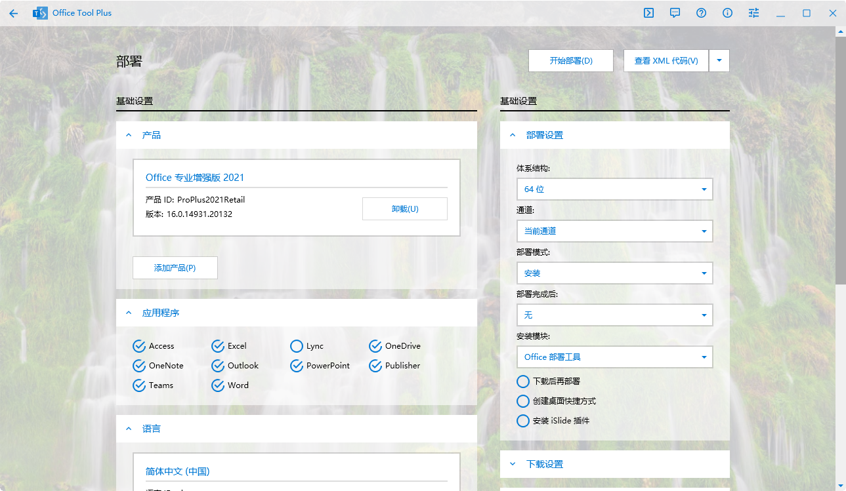Click the vertical scrollbar thumb
846x491 pixels.
pos(840,161)
